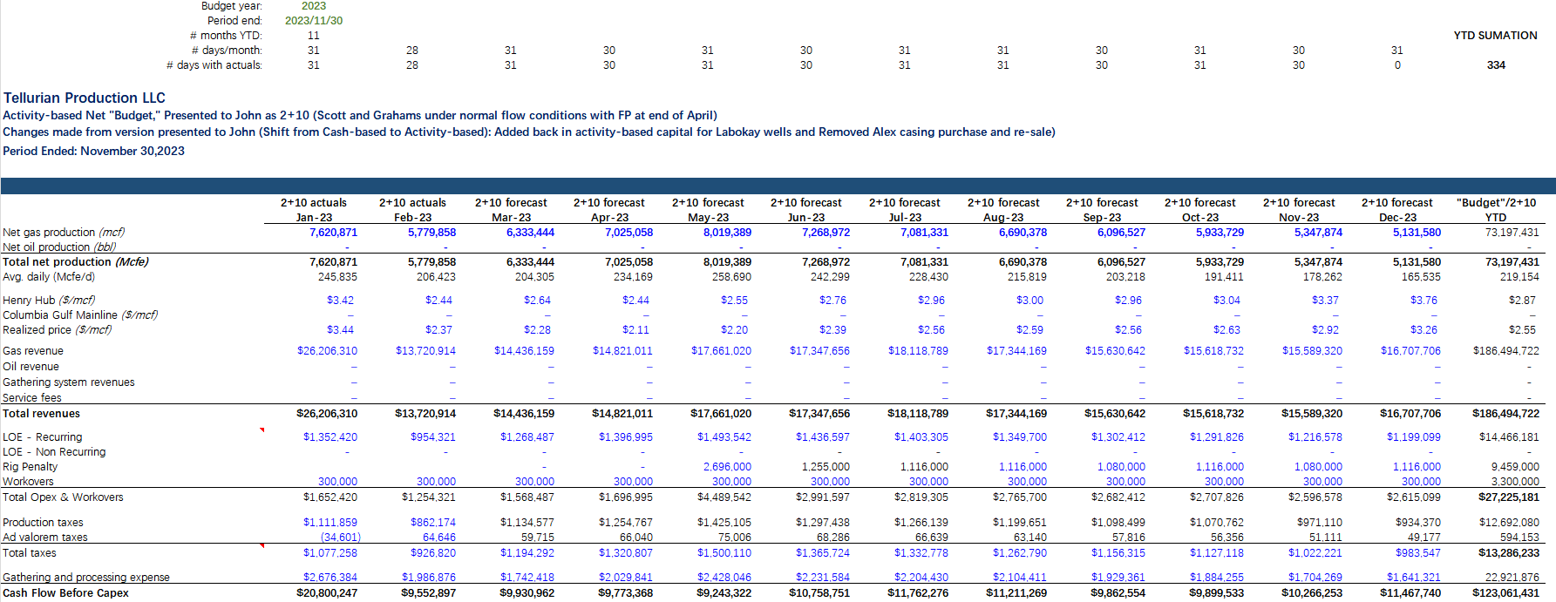The width and height of the screenshot is (1556, 602).
Task: Select the Tellurian Production LLC title
Action: 85,98
